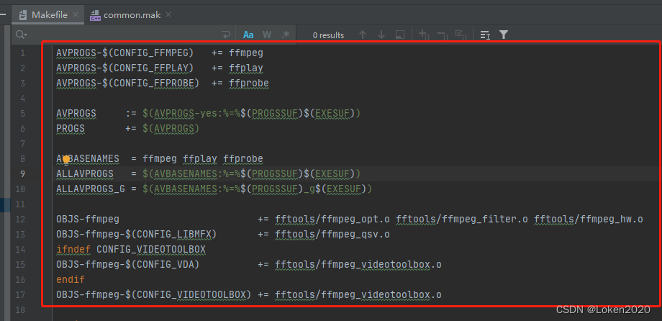Click the yellow intention bulb on line 8
This screenshot has width=662, height=321.
click(x=66, y=159)
